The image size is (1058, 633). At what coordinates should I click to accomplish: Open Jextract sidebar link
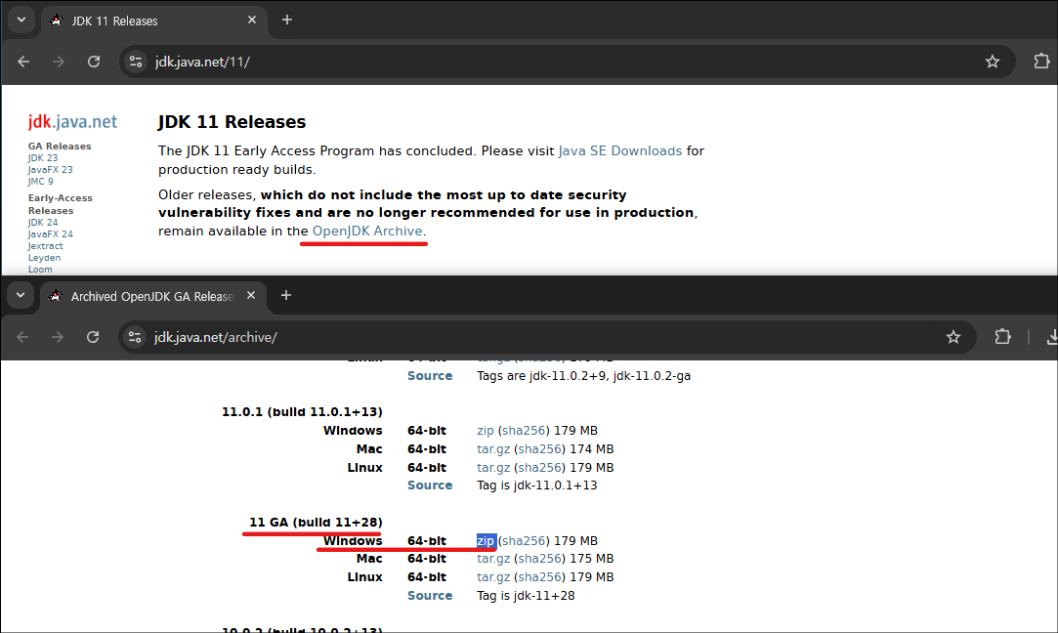tap(45, 245)
